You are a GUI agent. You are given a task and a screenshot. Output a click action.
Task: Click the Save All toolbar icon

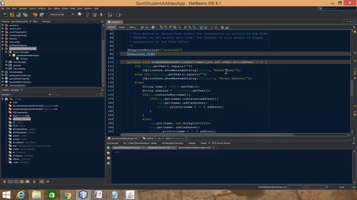(25, 15)
